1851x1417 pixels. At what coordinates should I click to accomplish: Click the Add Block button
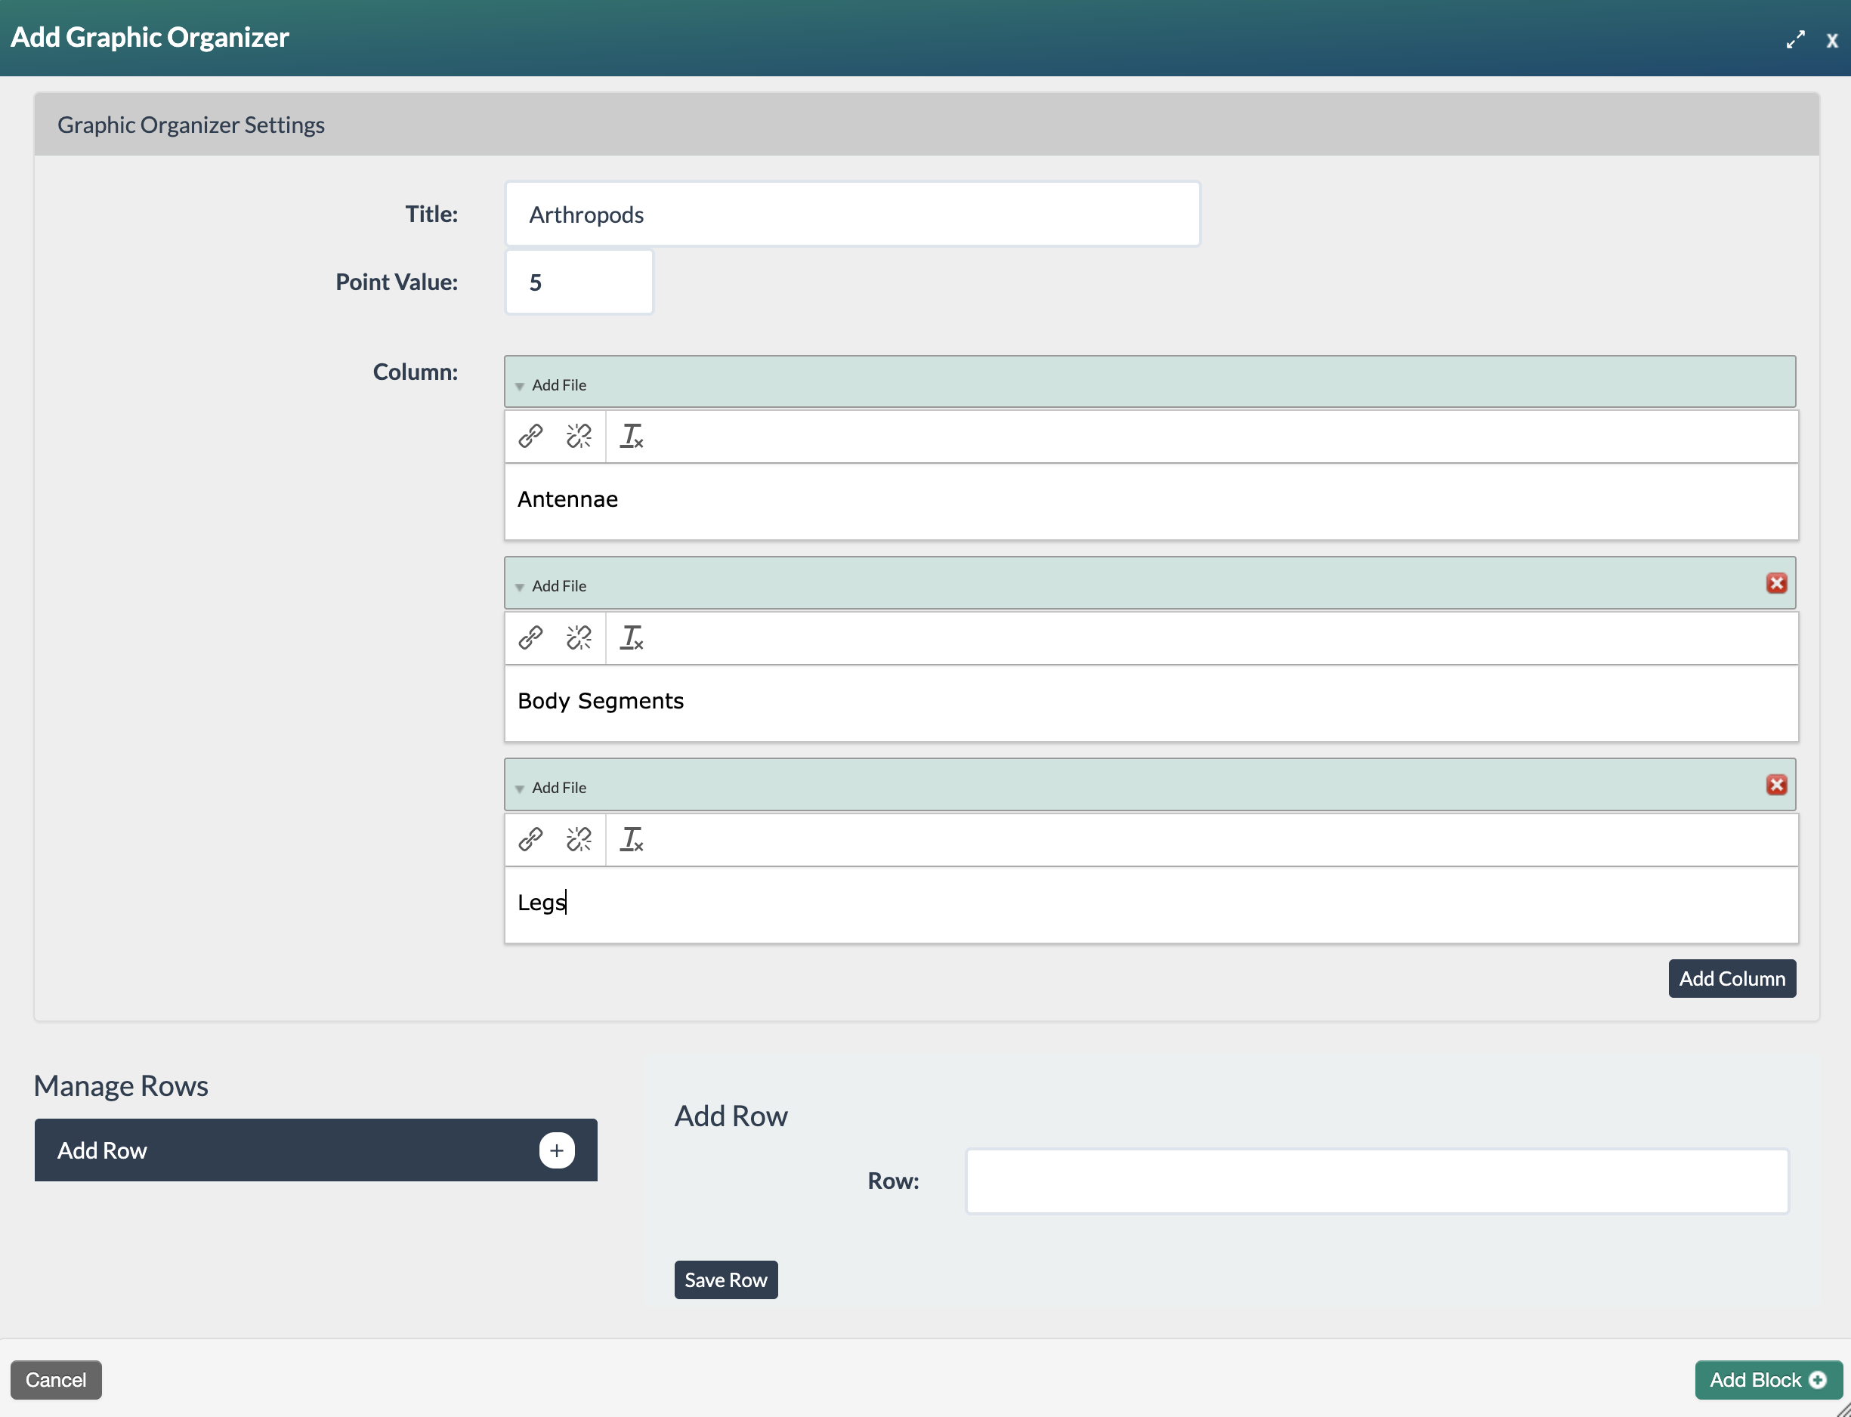[1769, 1380]
